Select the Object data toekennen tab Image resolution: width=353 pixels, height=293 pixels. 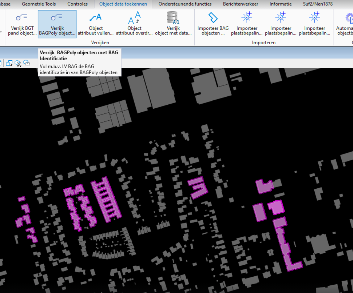[123, 4]
